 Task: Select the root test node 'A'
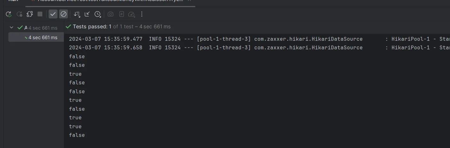pyautogui.click(x=26, y=28)
